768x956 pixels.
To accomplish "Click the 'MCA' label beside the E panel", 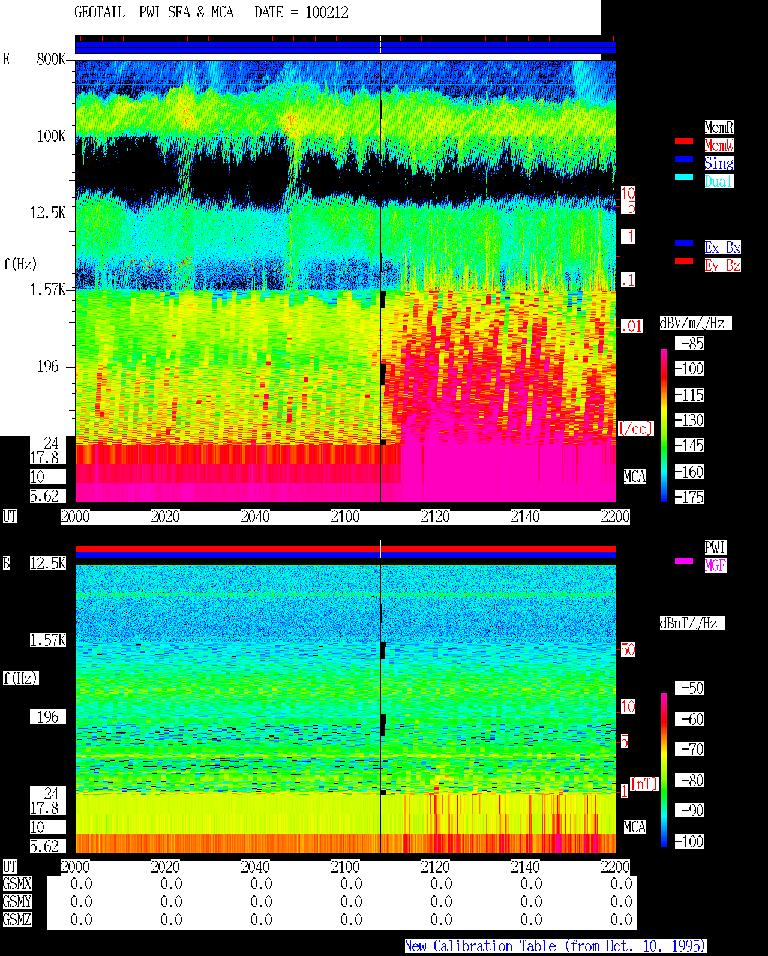I will pos(635,476).
